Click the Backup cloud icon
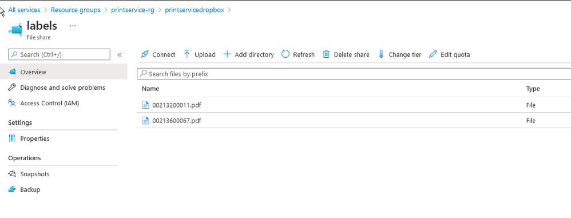571x218 pixels. tap(12, 189)
